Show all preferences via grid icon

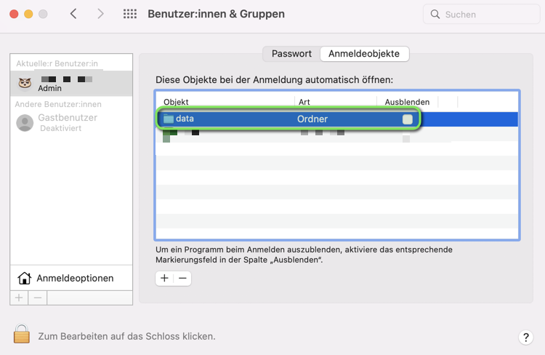tap(130, 14)
